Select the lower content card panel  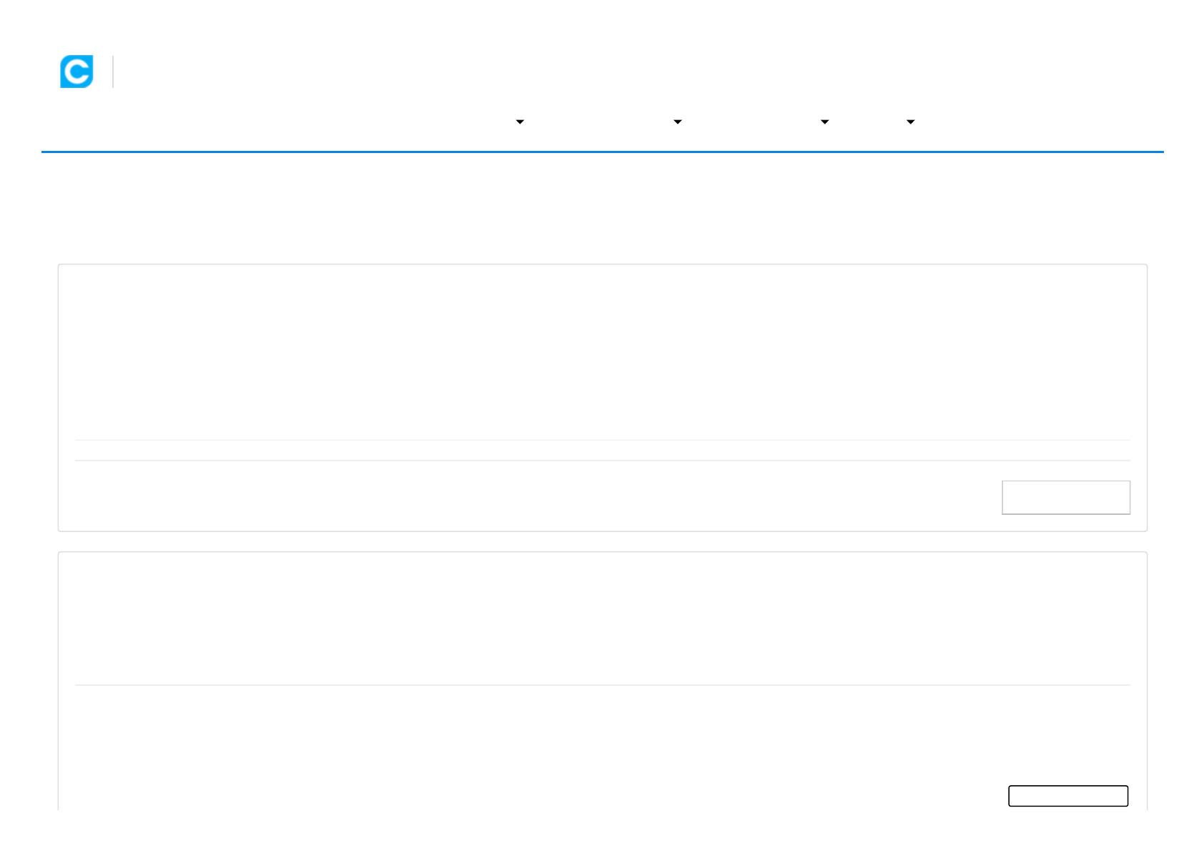coord(603,681)
